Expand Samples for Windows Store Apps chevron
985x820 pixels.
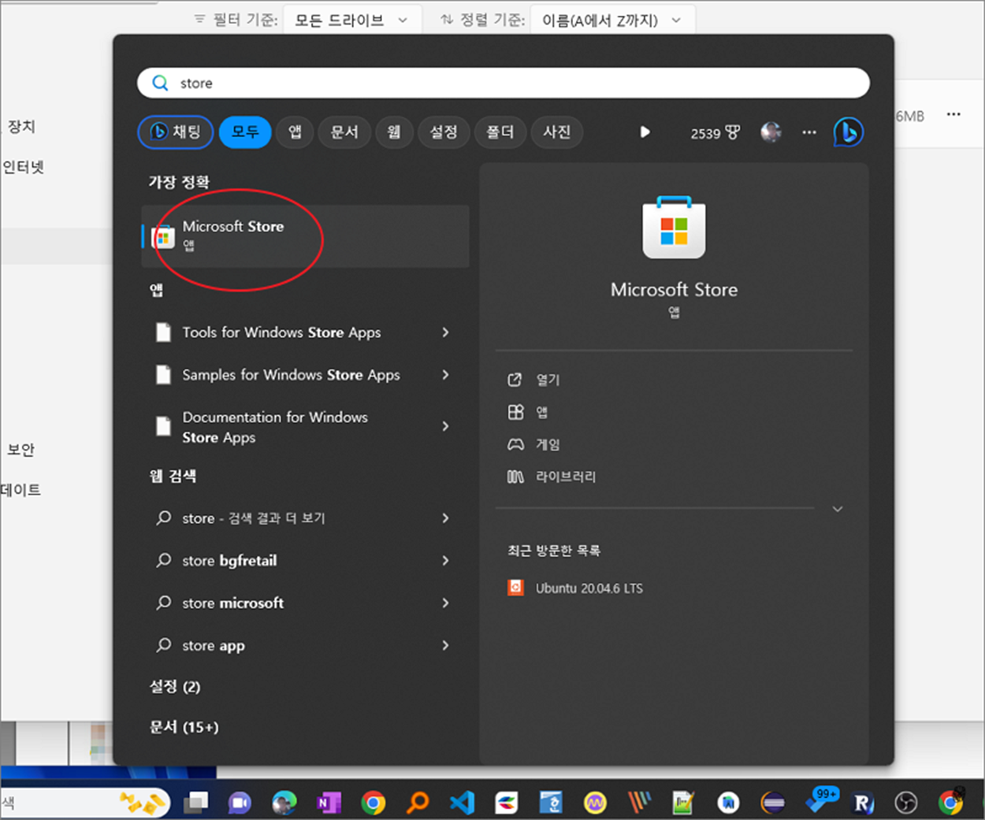[x=445, y=375]
